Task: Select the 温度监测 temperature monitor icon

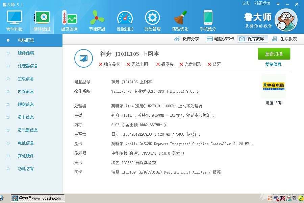Action: tap(69, 20)
